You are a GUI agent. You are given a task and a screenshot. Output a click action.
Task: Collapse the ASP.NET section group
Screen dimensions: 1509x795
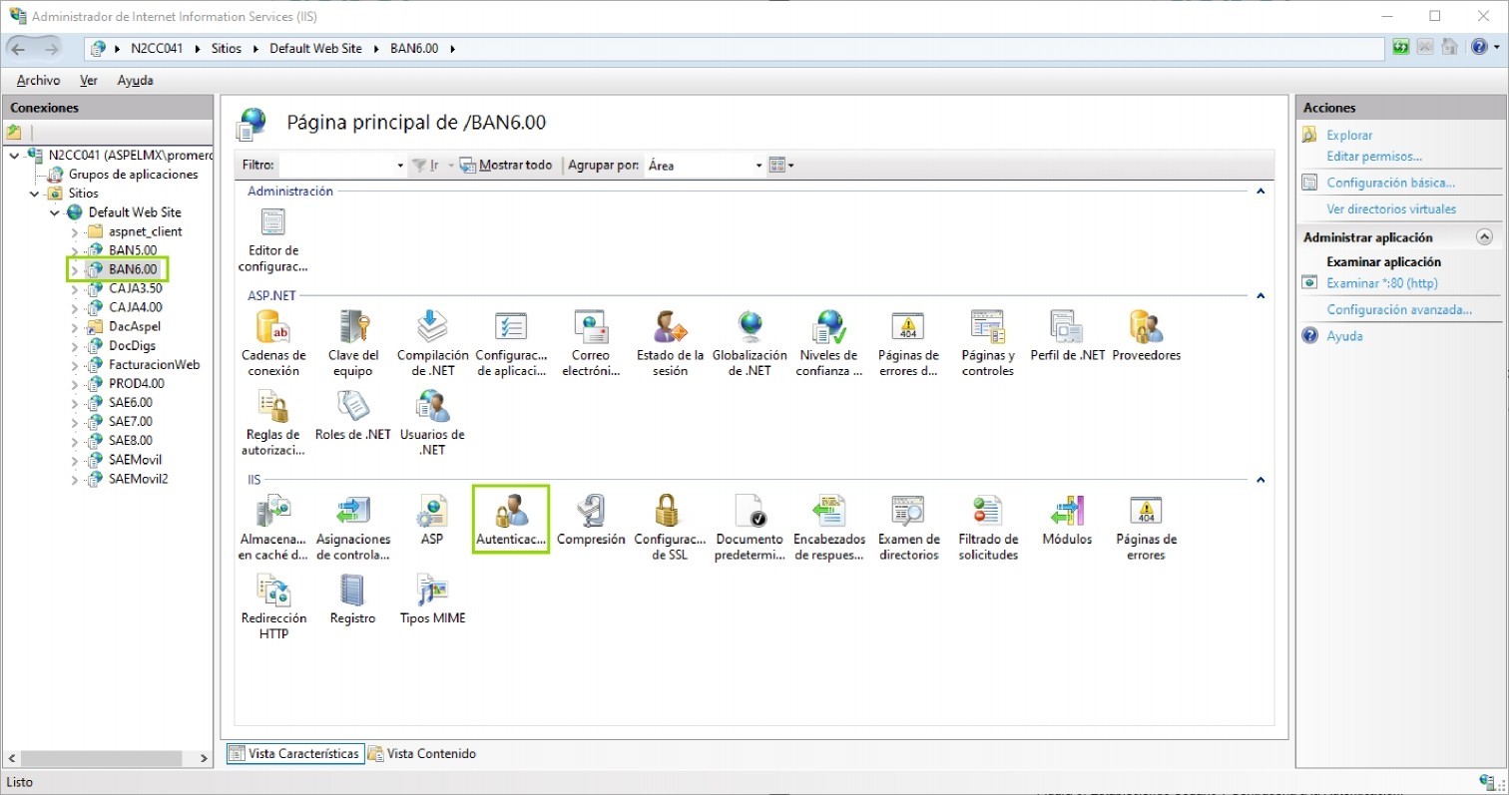[x=1260, y=296]
